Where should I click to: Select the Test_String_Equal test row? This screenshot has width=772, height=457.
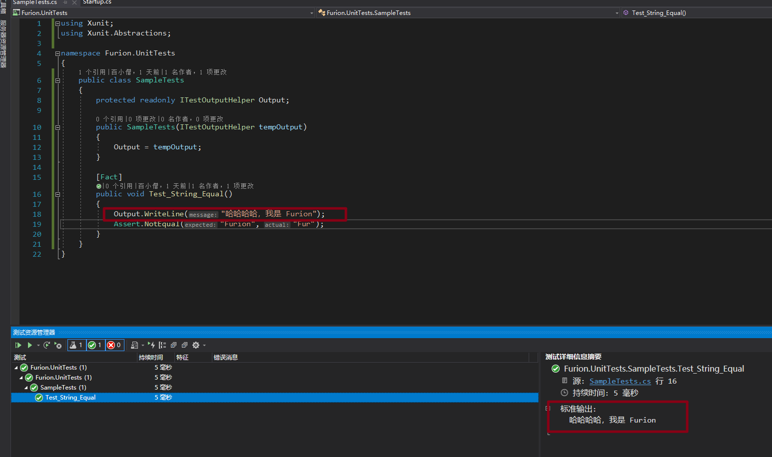pos(70,398)
